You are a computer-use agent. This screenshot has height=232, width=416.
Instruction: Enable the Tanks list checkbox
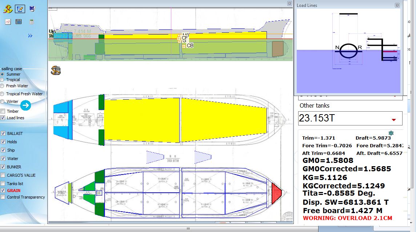3,184
